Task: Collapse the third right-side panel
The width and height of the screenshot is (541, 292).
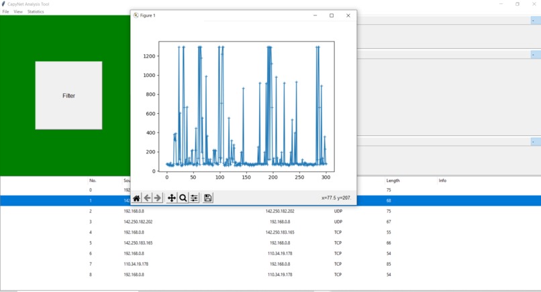Action: [536, 141]
